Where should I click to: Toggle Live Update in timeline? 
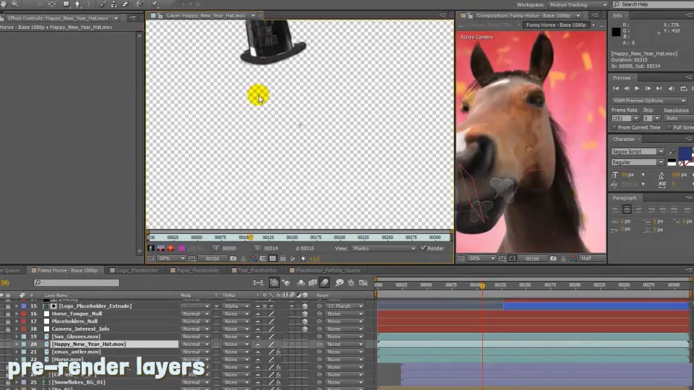coord(274,282)
